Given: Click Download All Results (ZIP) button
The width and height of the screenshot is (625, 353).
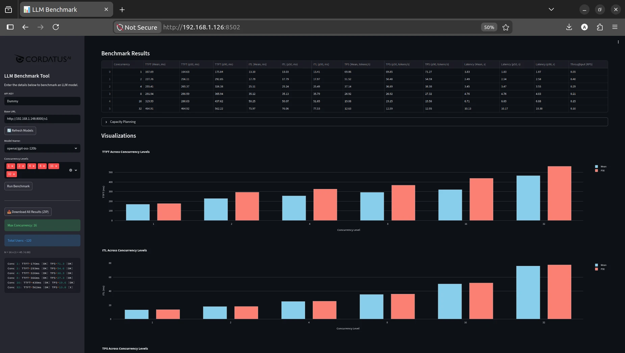Looking at the screenshot, I should pos(28,212).
